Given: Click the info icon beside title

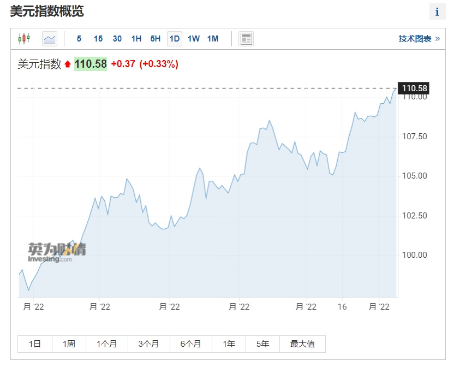Looking at the screenshot, I should [x=437, y=11].
